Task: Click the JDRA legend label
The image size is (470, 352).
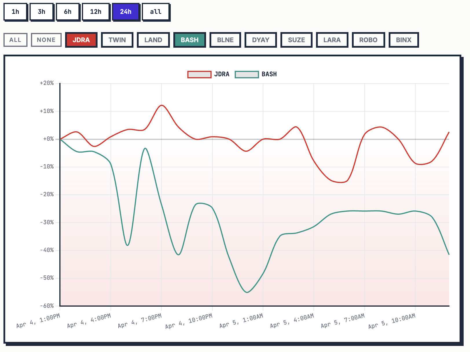Action: (222, 74)
